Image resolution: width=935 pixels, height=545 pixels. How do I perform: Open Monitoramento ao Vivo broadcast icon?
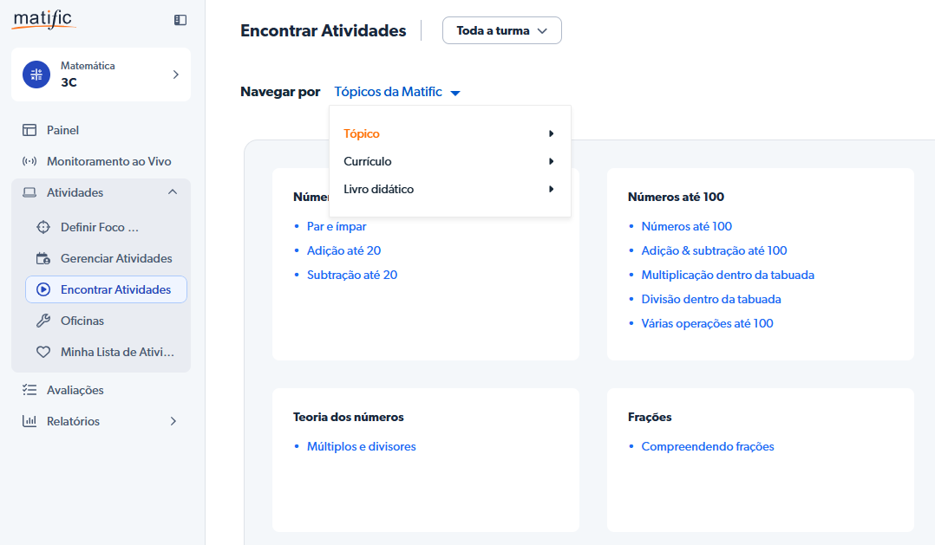pos(29,161)
